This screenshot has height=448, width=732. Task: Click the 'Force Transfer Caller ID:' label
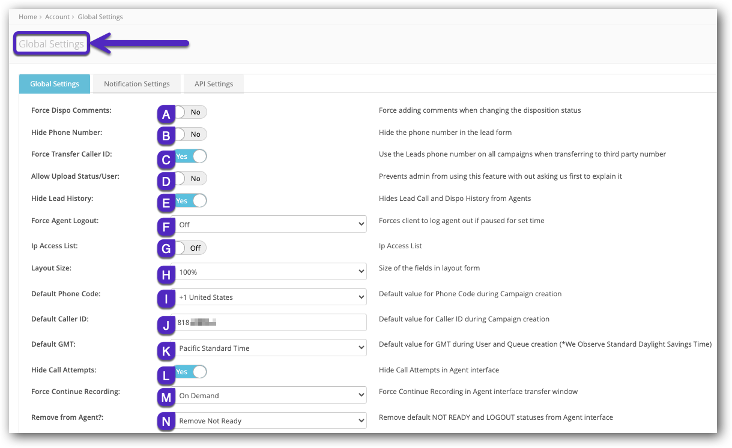[x=71, y=154]
